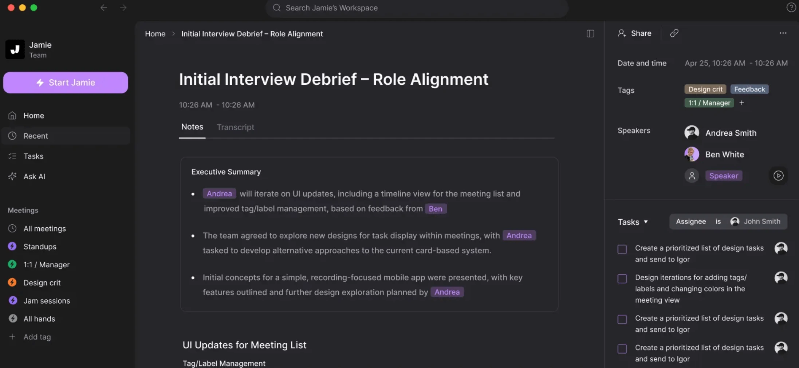Image resolution: width=799 pixels, height=368 pixels.
Task: Switch to the Transcript tab
Action: [236, 127]
